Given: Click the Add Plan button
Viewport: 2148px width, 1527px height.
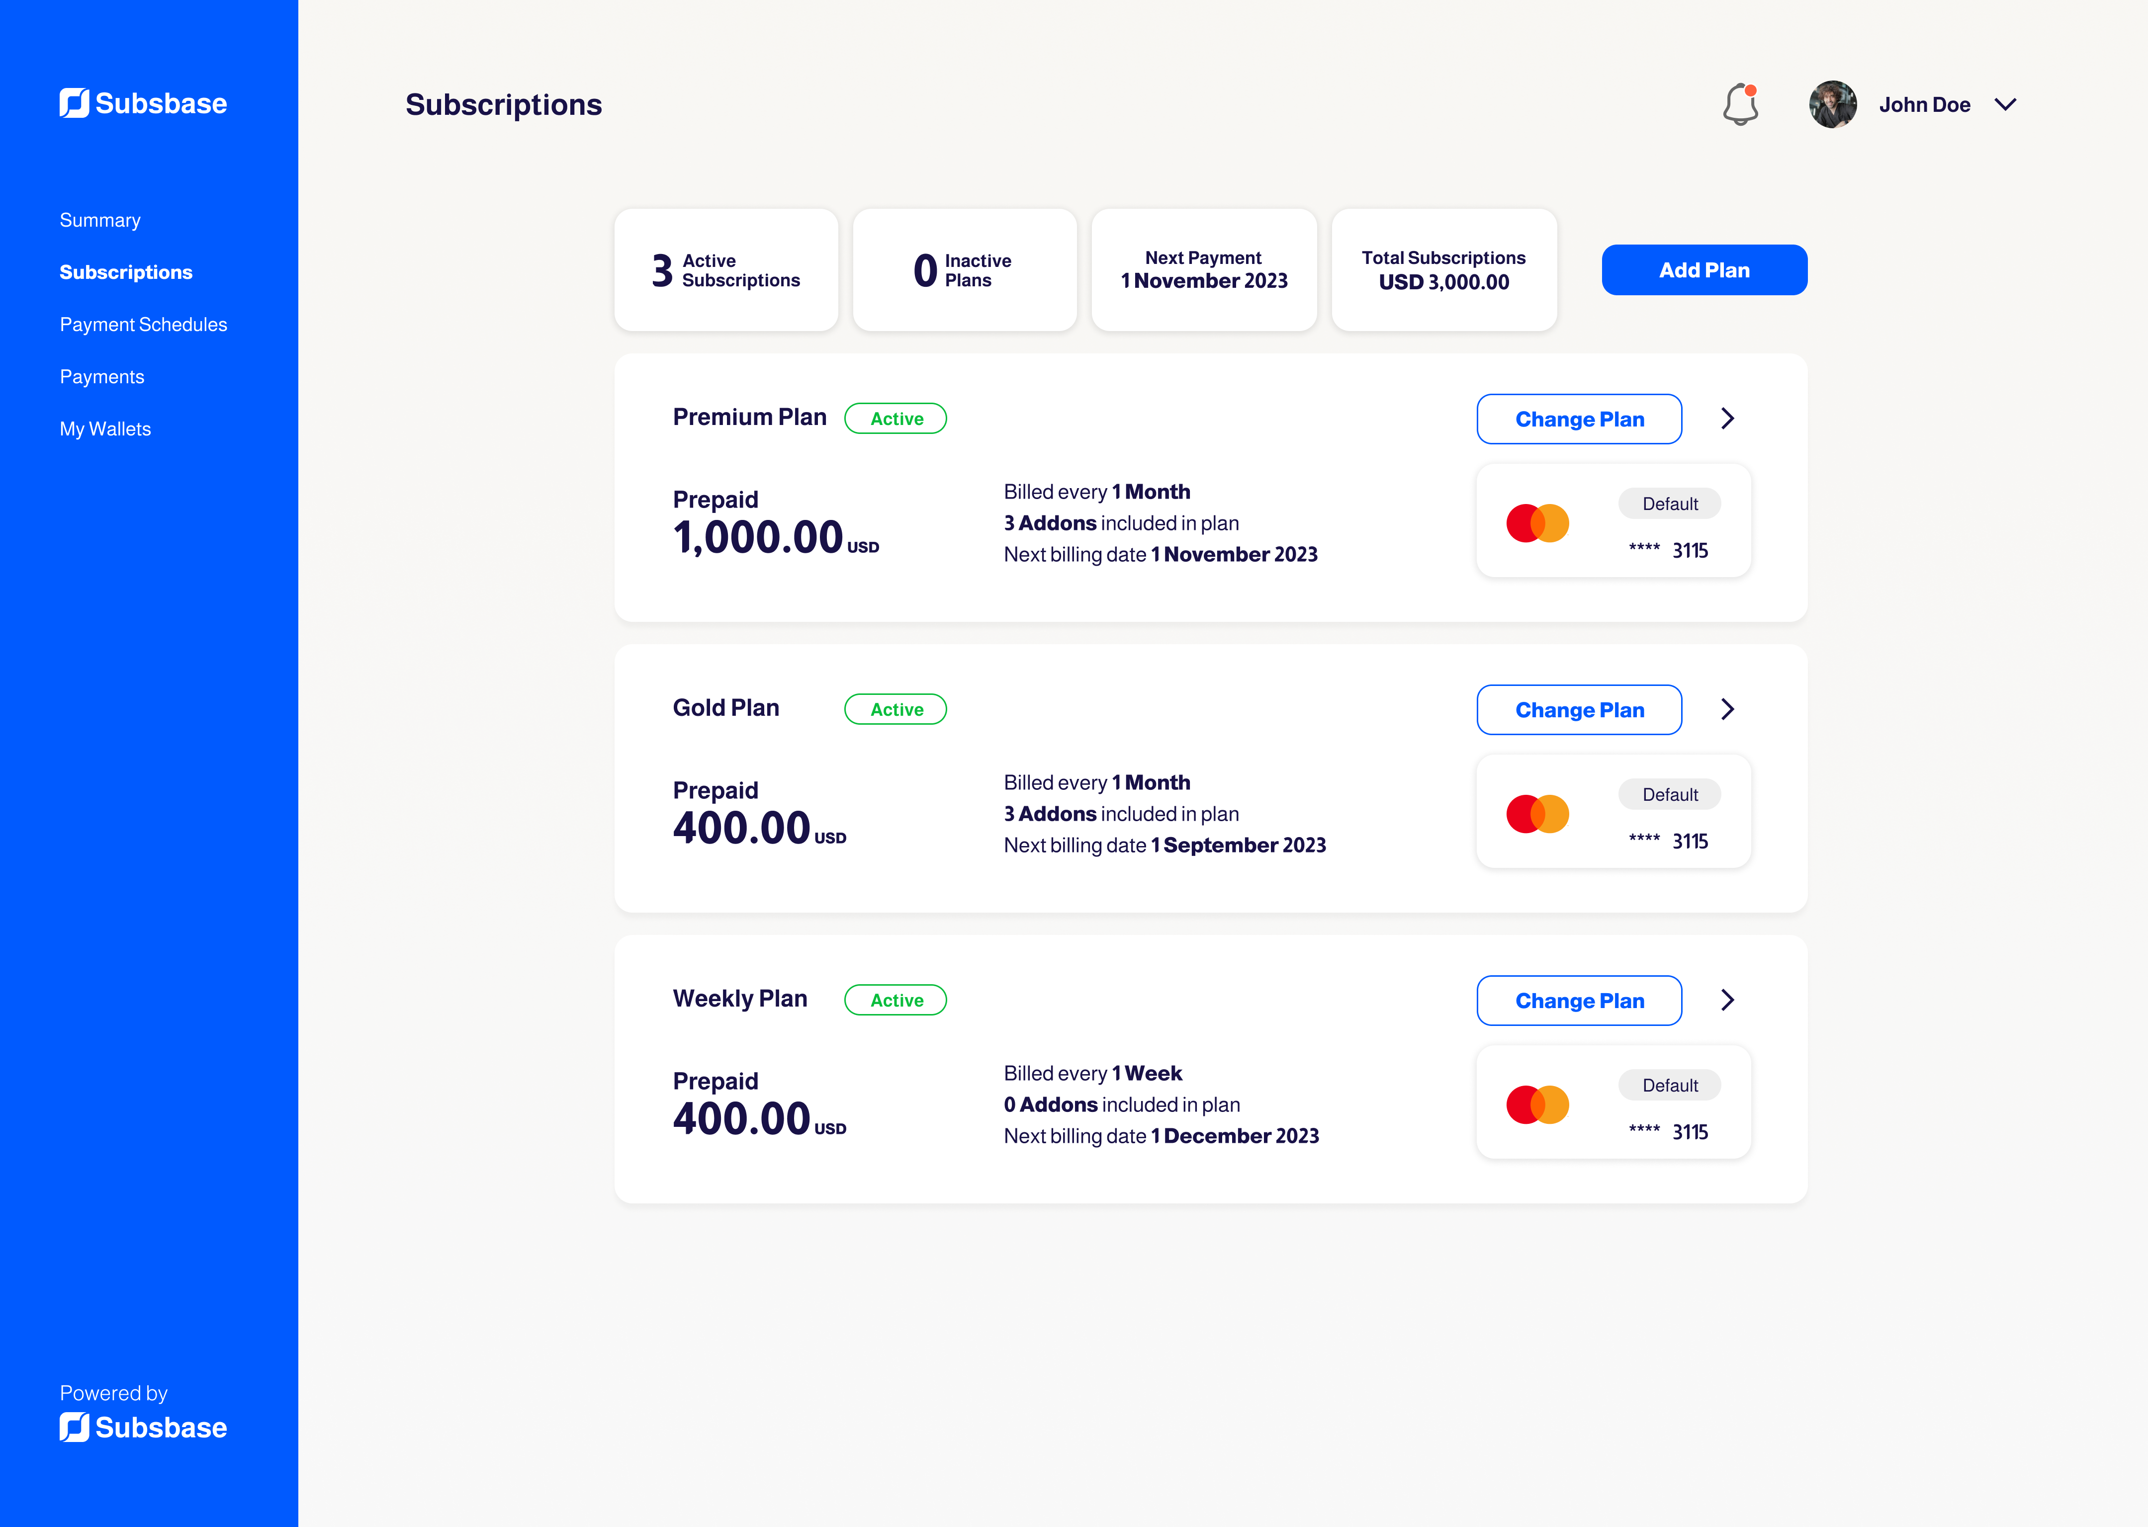Looking at the screenshot, I should point(1704,270).
